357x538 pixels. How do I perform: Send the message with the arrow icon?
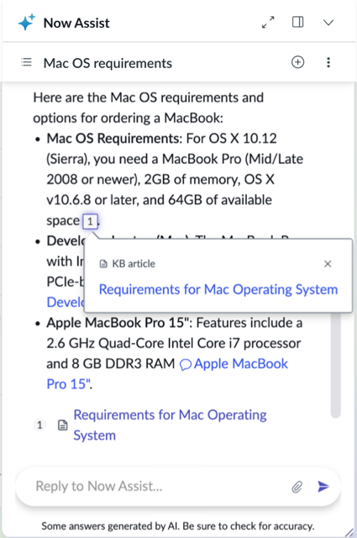tap(323, 486)
